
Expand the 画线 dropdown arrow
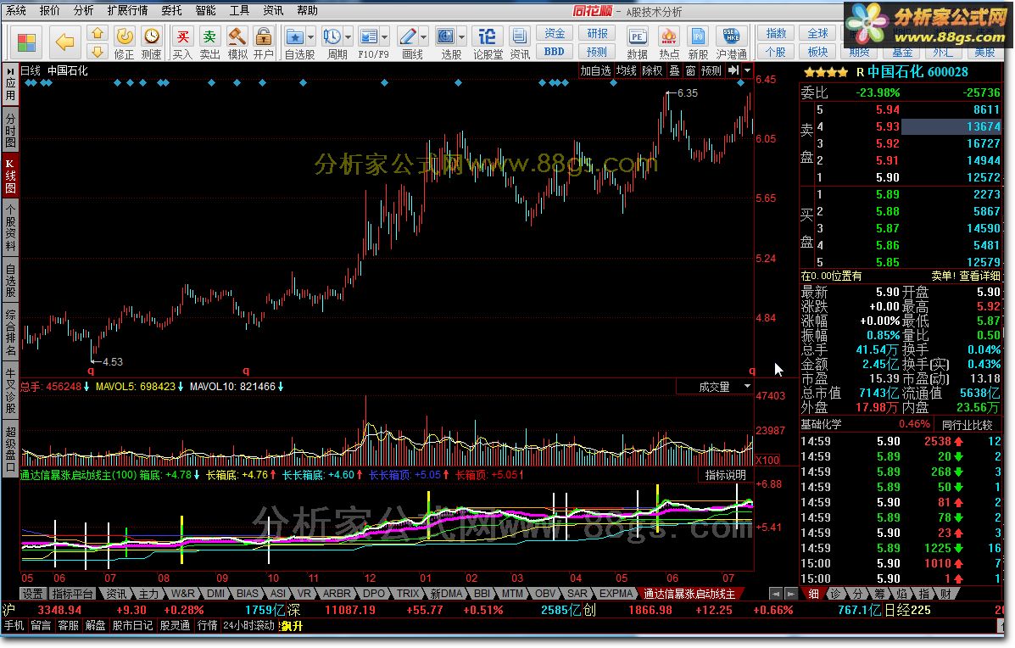pyautogui.click(x=423, y=37)
